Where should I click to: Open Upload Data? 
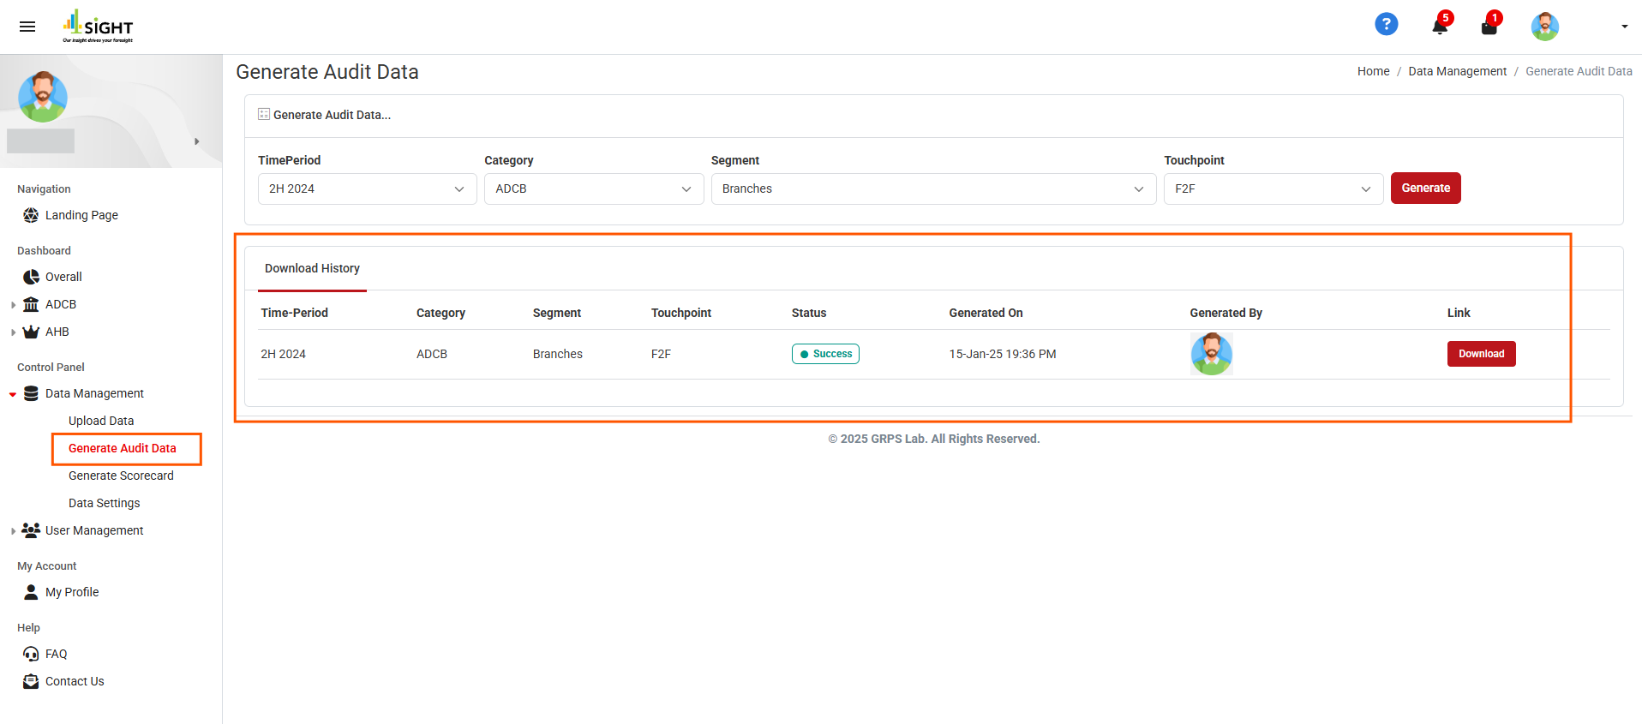(x=101, y=421)
